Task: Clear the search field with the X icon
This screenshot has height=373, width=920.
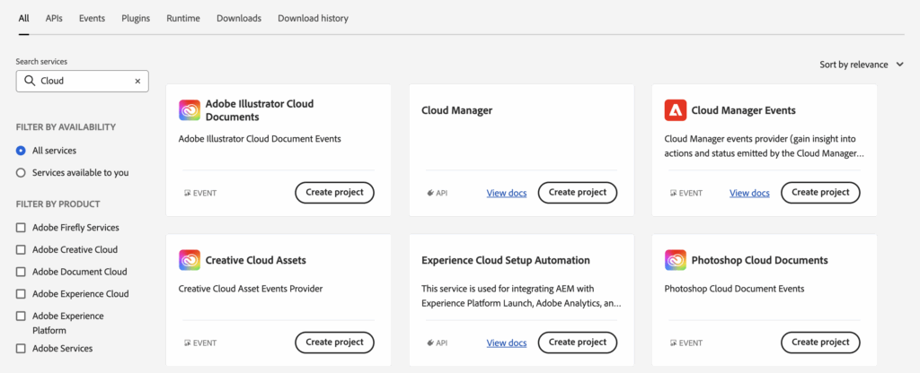Action: [x=137, y=81]
